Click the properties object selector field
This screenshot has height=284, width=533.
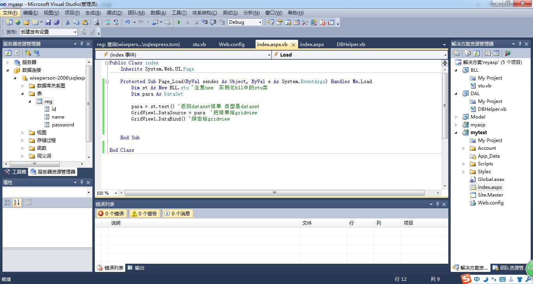(47, 193)
